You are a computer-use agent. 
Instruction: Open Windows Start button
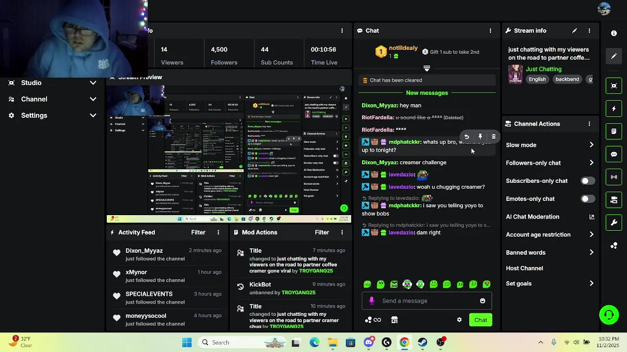click(187, 343)
